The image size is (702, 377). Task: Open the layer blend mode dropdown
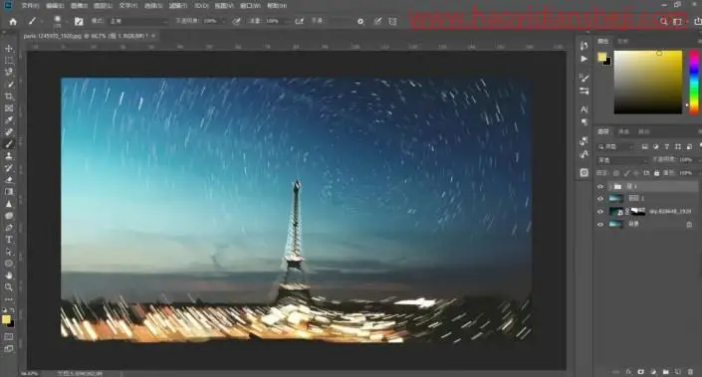click(x=622, y=160)
